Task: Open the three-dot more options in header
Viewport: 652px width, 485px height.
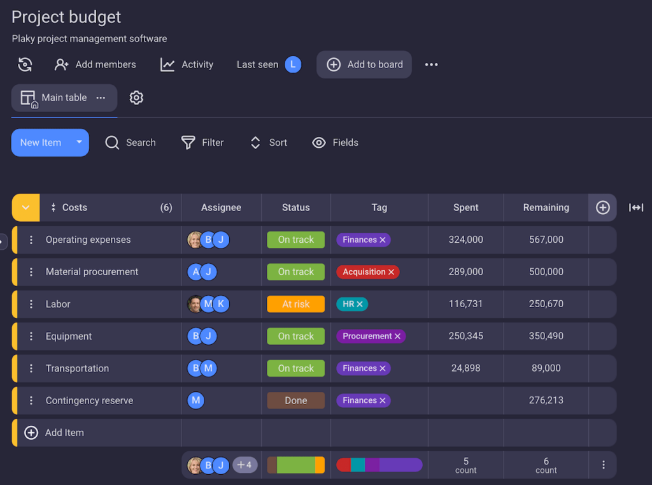Action: [x=431, y=64]
